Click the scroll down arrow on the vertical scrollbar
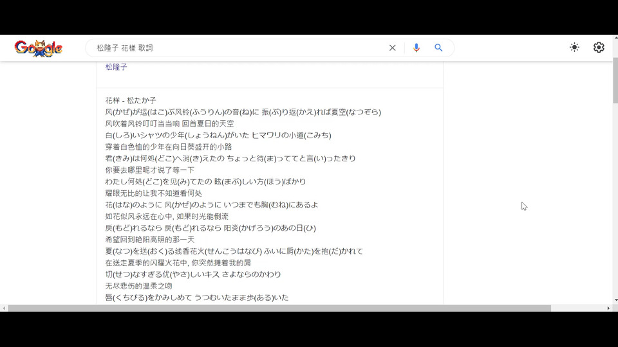Viewport: 618px width, 347px height. point(615,300)
